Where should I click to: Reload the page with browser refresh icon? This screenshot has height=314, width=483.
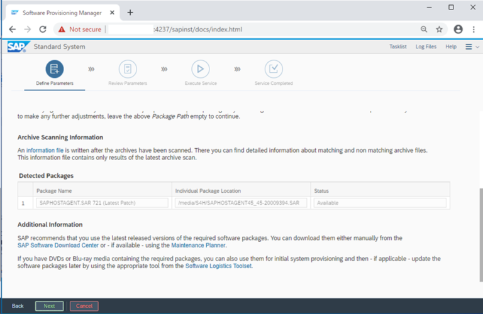43,29
